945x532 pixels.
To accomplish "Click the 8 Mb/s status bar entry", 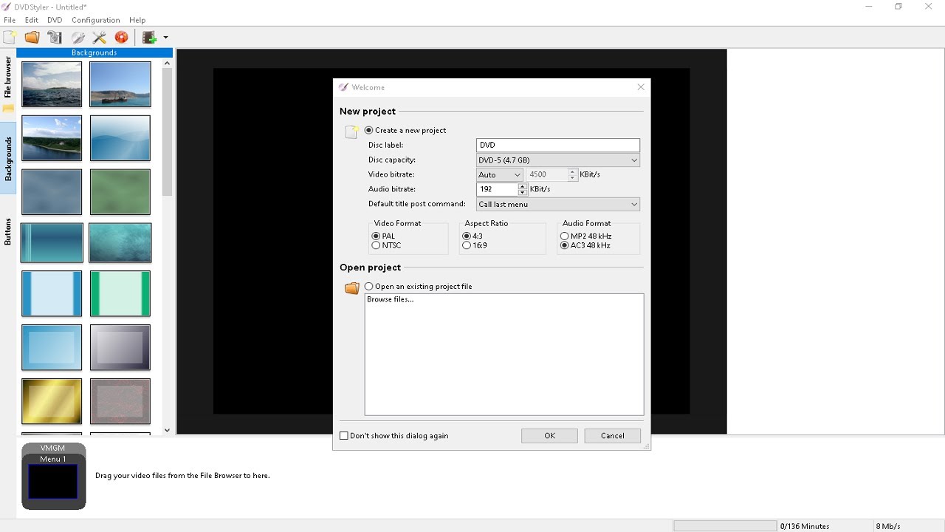I will (x=887, y=526).
